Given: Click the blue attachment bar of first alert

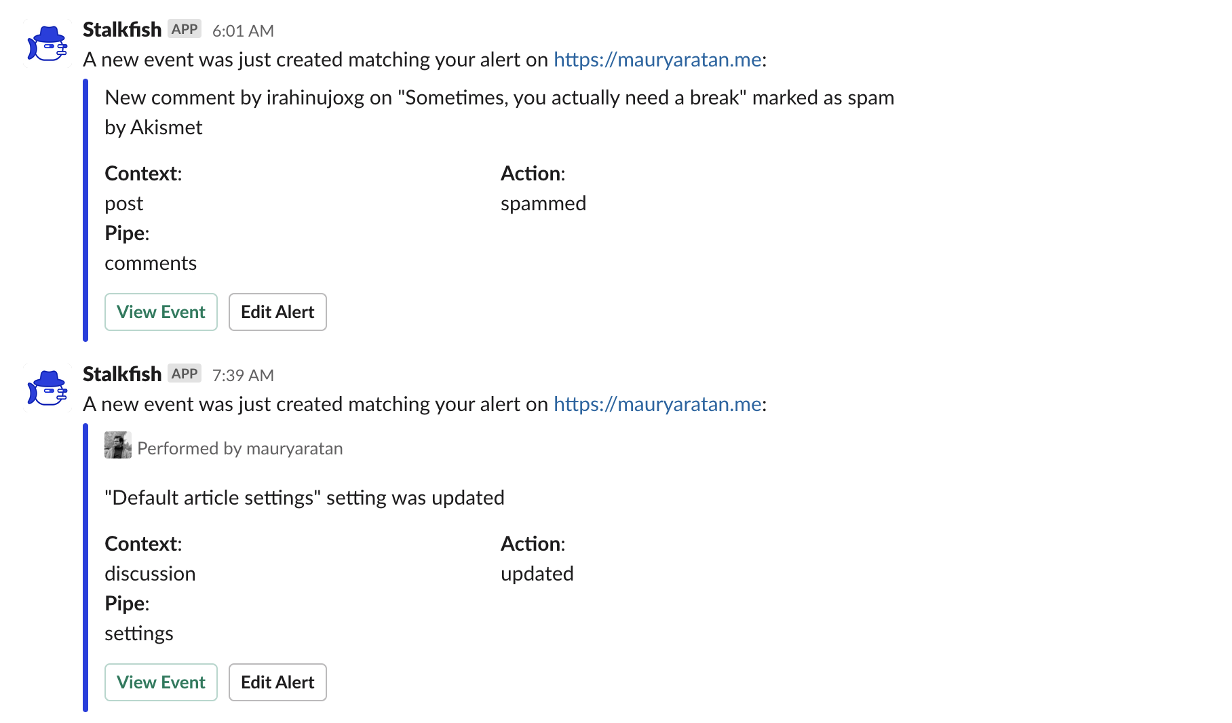Looking at the screenshot, I should pos(85,210).
